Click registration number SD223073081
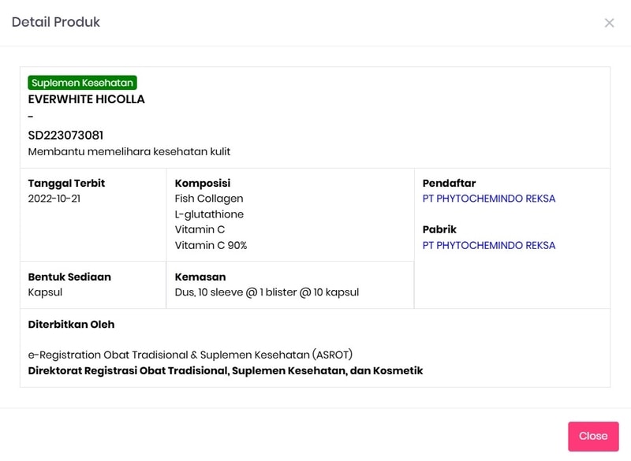This screenshot has width=631, height=461. 65,136
